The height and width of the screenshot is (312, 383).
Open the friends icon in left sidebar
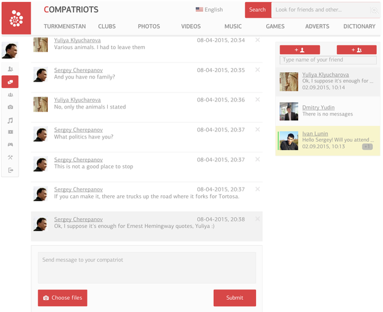tap(10, 69)
